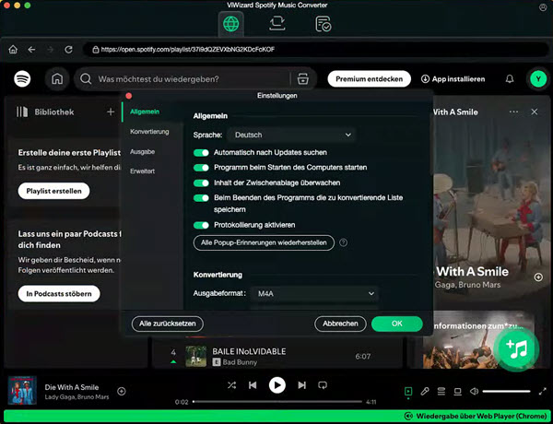The height and width of the screenshot is (424, 553).
Task: Select the Erweitert settings tab
Action: point(143,171)
